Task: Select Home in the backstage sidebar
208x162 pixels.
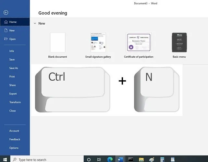Action: tap(13, 22)
